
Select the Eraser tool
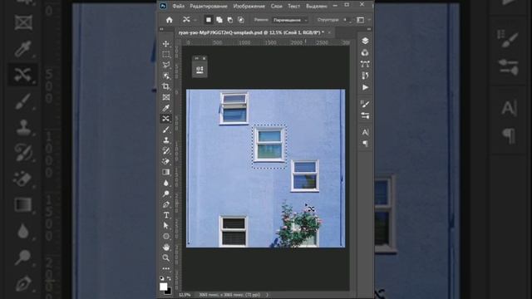tap(166, 161)
